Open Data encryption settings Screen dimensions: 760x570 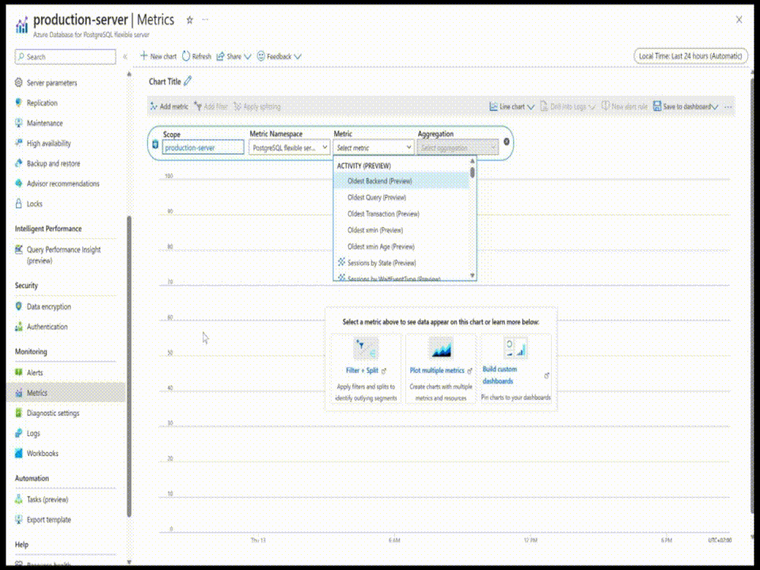(48, 307)
